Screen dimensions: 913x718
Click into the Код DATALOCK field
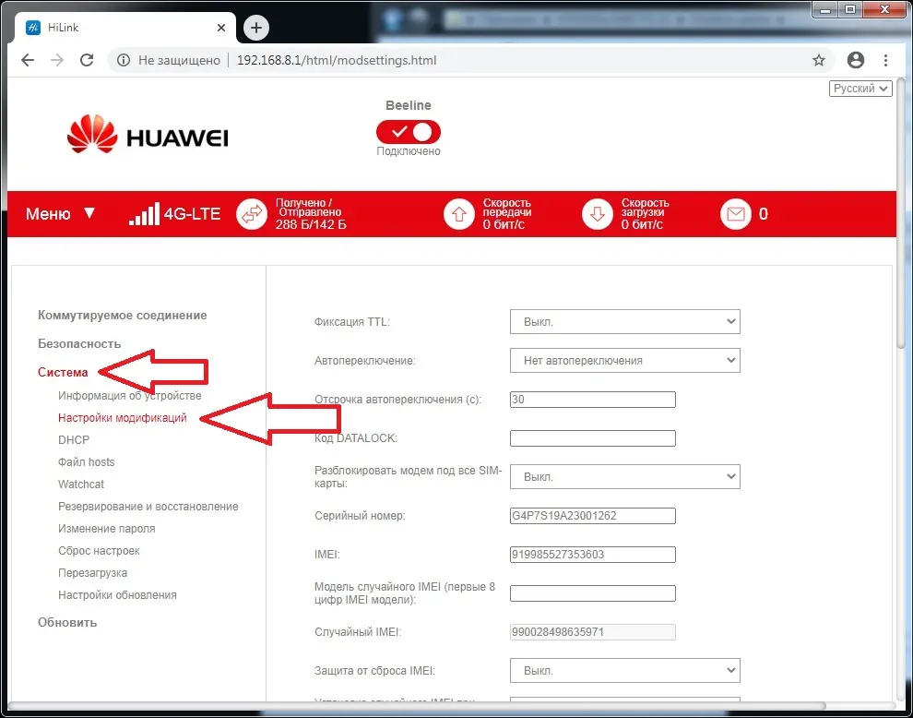coord(592,438)
